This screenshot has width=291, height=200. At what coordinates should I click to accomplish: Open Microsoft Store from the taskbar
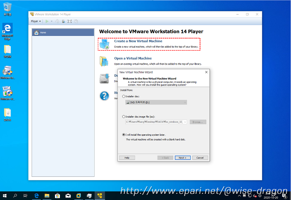click(57, 196)
